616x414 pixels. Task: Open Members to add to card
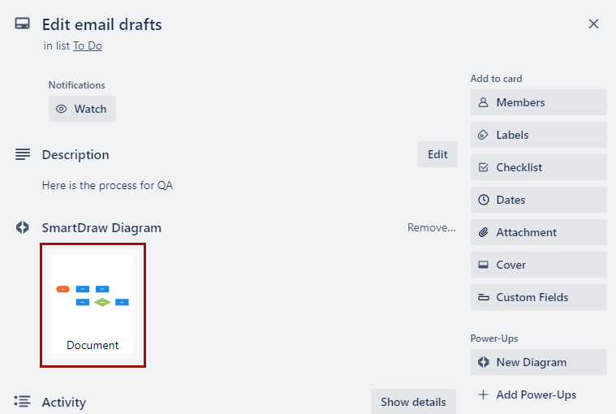point(539,102)
